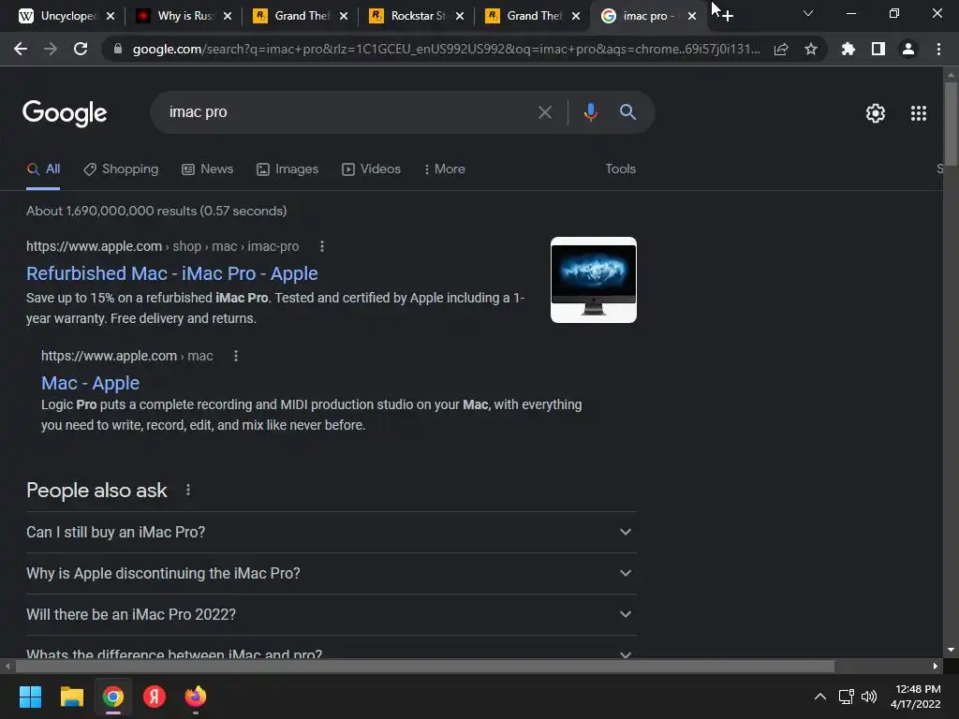959x719 pixels.
Task: Select the News search filter
Action: (x=208, y=169)
